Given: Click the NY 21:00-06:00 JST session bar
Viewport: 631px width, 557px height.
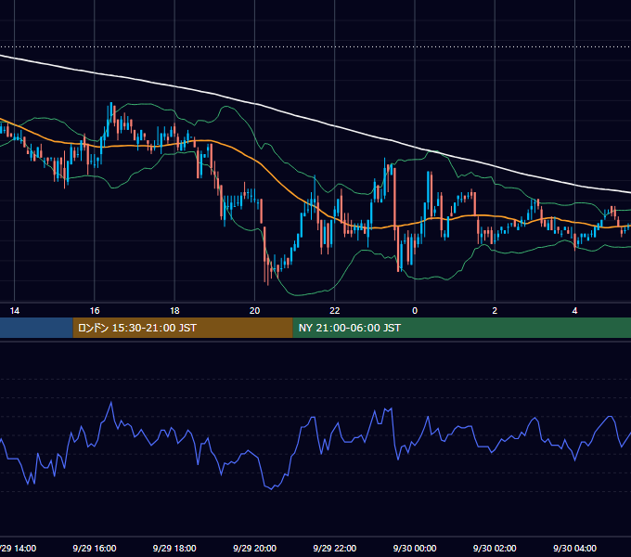Looking at the screenshot, I should [461, 328].
